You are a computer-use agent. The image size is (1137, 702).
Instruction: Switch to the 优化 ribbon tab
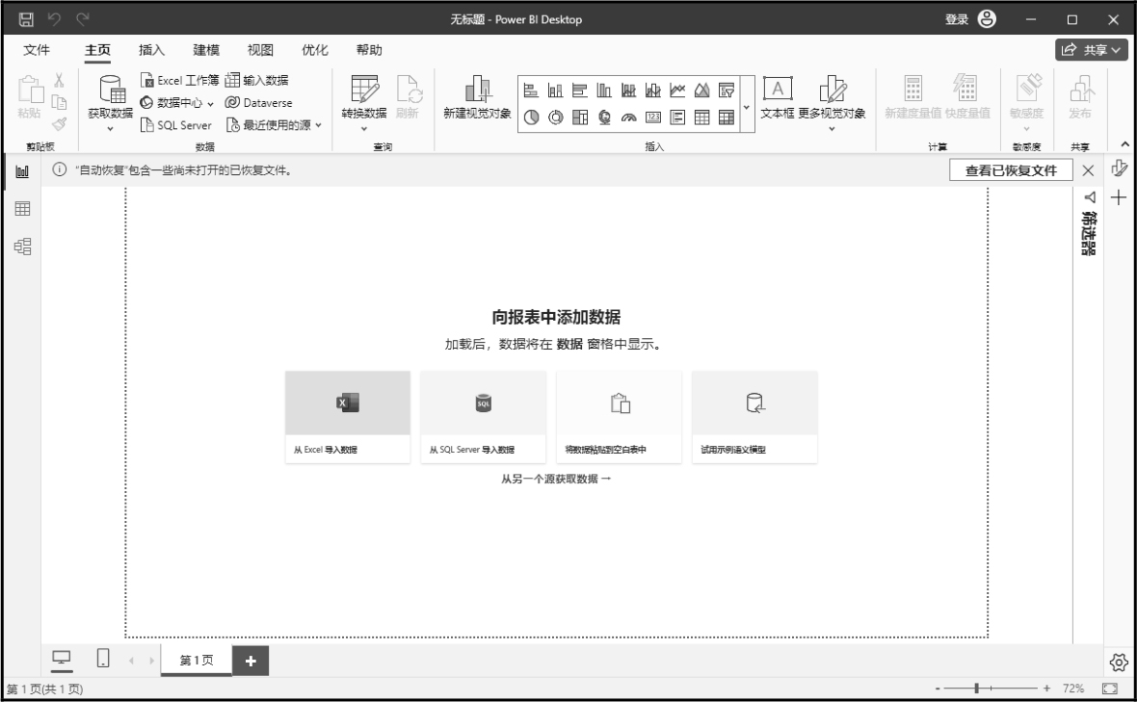click(315, 50)
